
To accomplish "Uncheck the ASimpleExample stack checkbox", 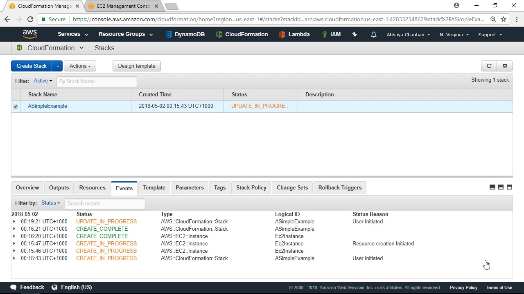I will click(x=16, y=107).
